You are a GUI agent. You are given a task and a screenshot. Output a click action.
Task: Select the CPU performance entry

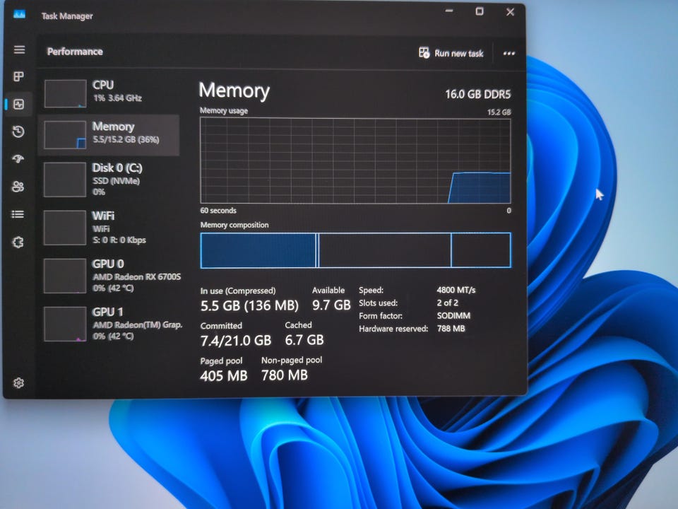tap(109, 93)
